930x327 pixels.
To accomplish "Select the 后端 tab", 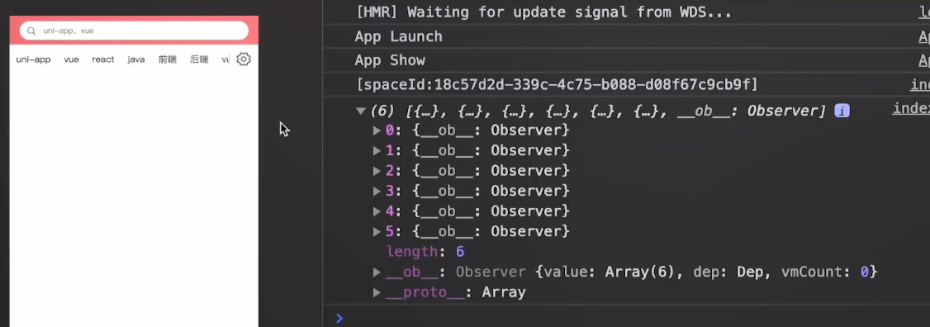I will point(199,59).
